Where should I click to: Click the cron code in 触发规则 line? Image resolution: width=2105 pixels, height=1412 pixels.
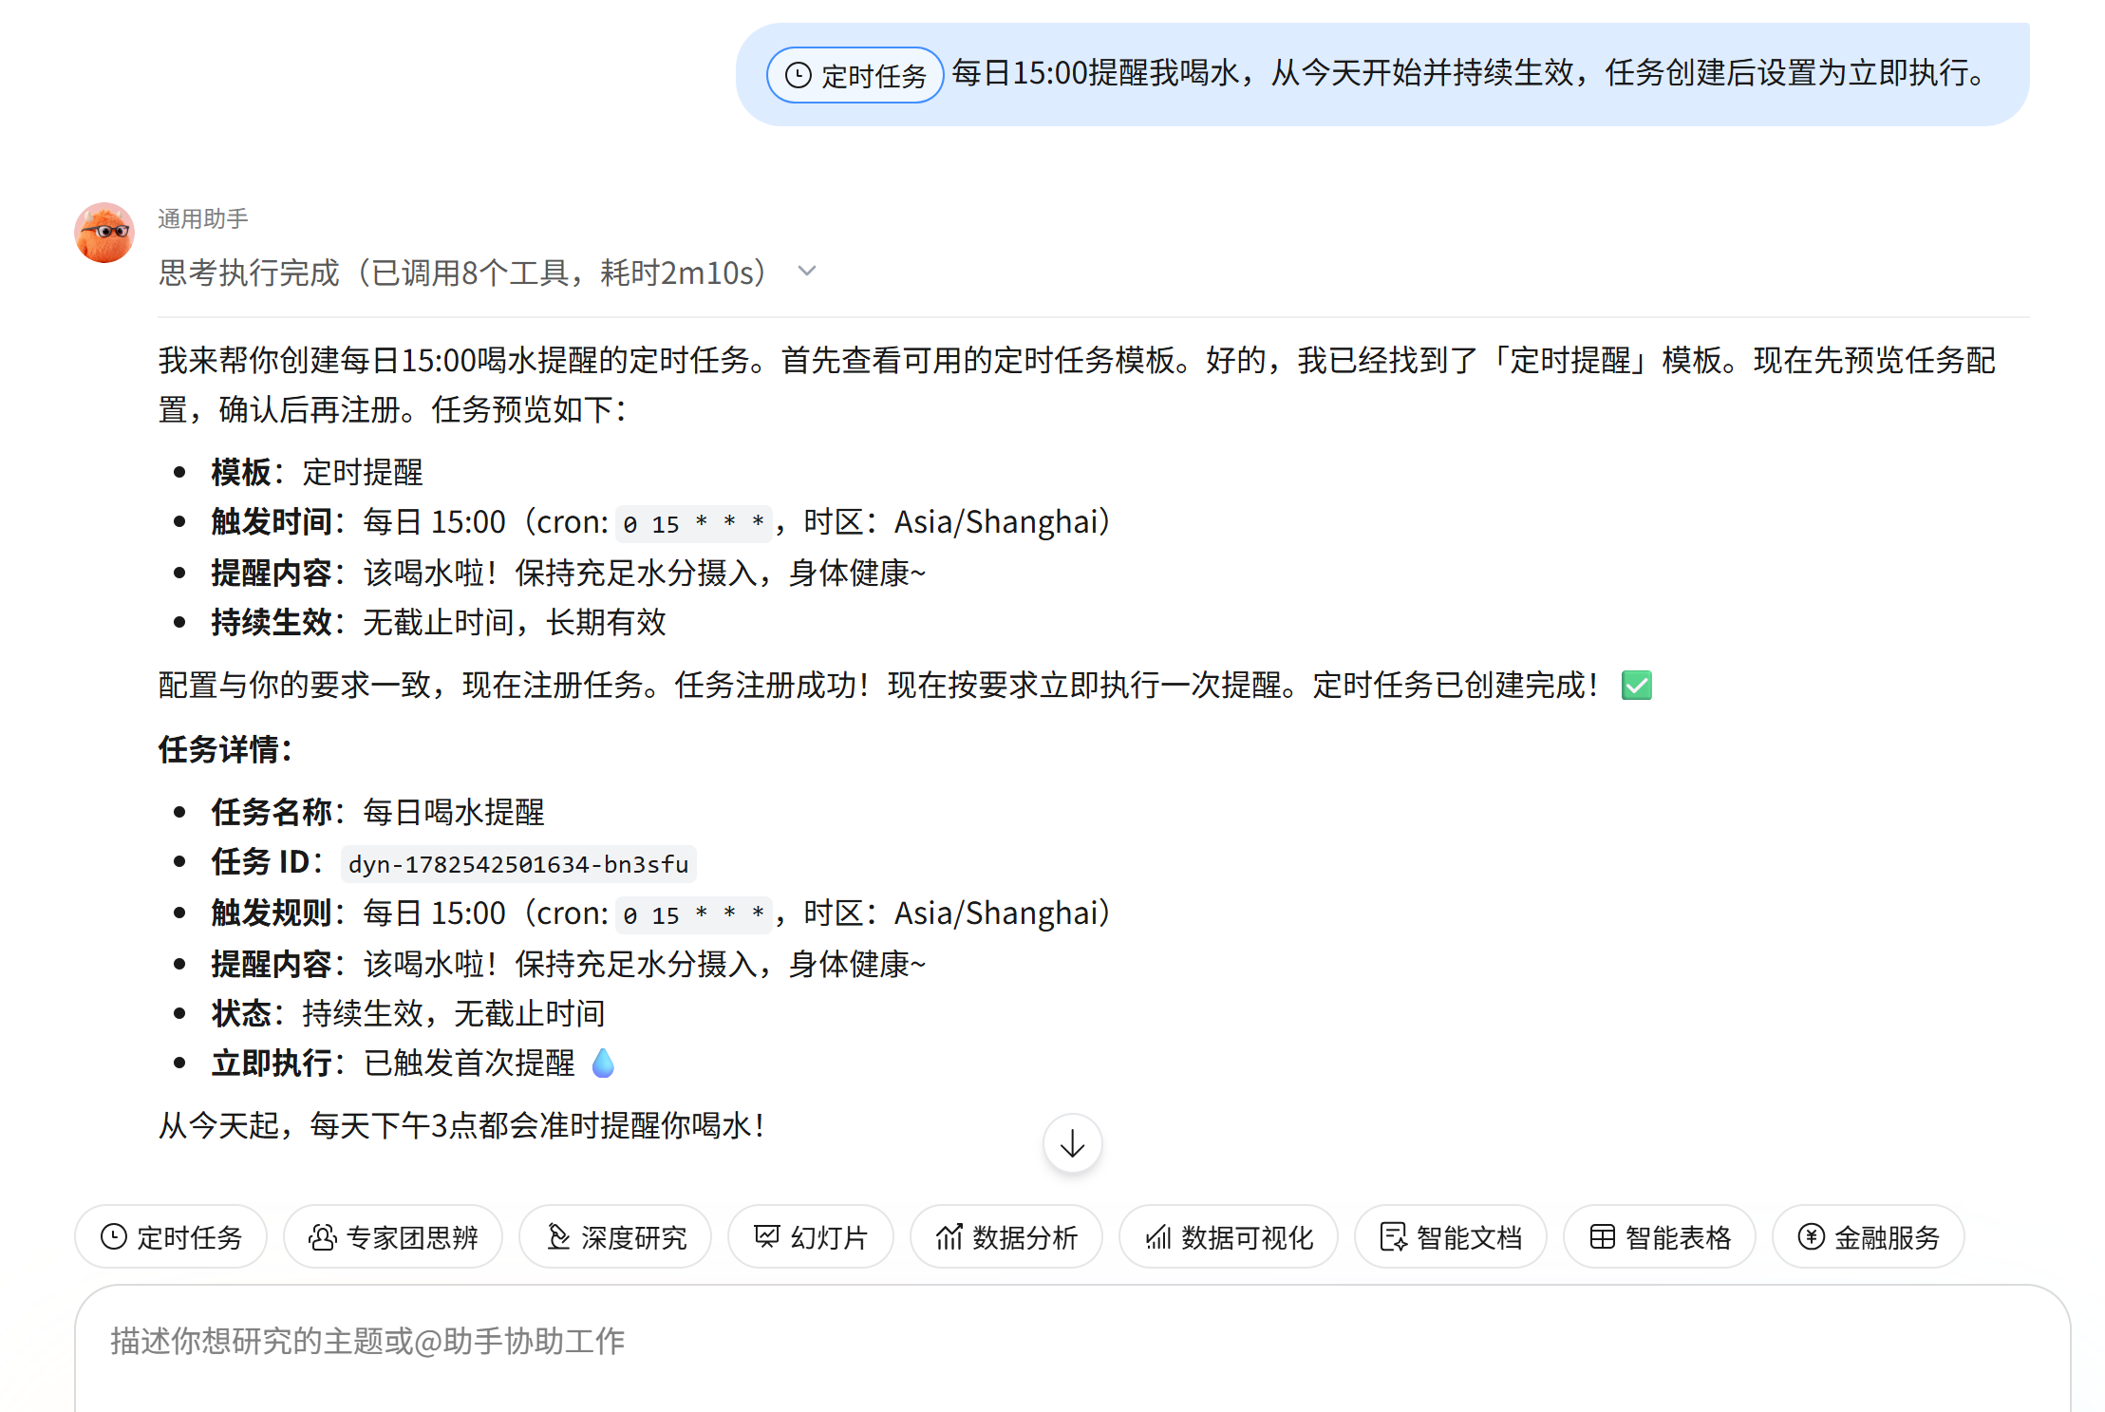[694, 914]
